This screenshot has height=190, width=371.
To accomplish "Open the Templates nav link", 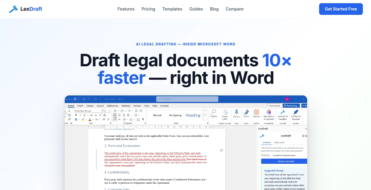I will coord(172,9).
